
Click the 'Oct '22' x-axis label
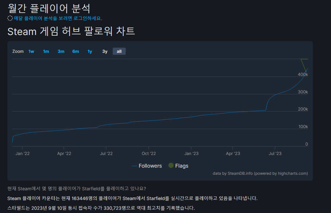point(149,154)
